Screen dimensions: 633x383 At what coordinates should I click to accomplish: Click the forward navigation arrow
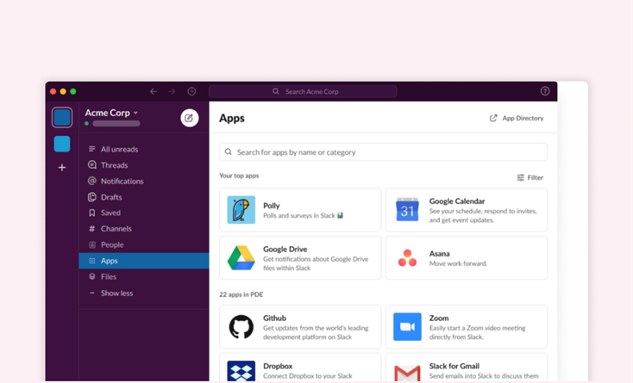172,91
